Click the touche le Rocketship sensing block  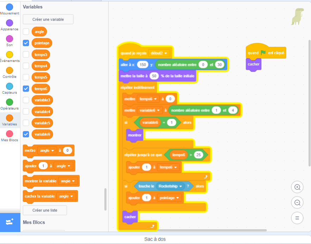pos(164,186)
